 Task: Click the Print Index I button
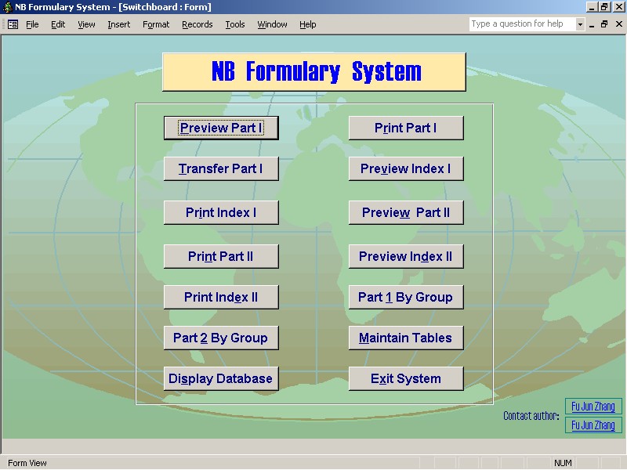(x=221, y=212)
